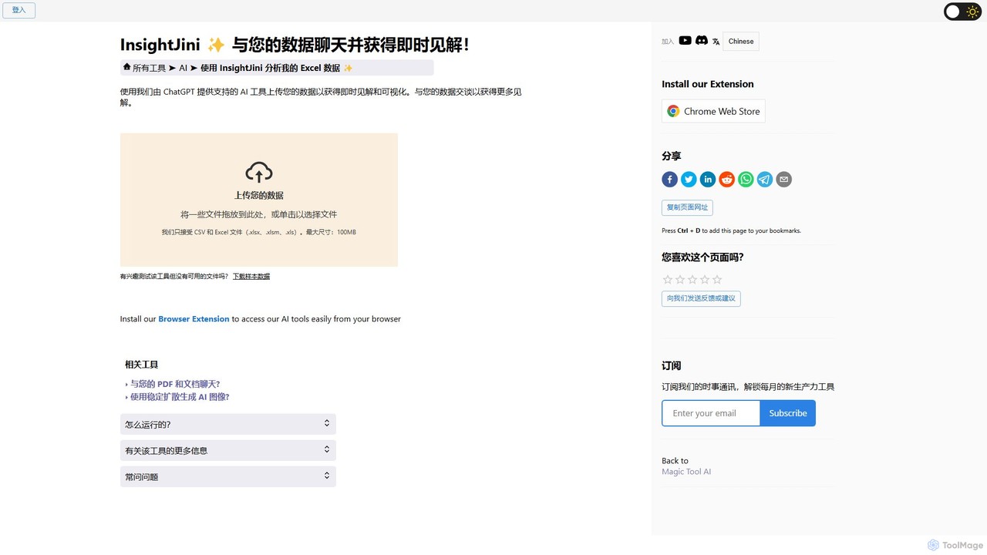Screen dimensions: 987x555
Task: Share page on LinkedIn
Action: [708, 180]
